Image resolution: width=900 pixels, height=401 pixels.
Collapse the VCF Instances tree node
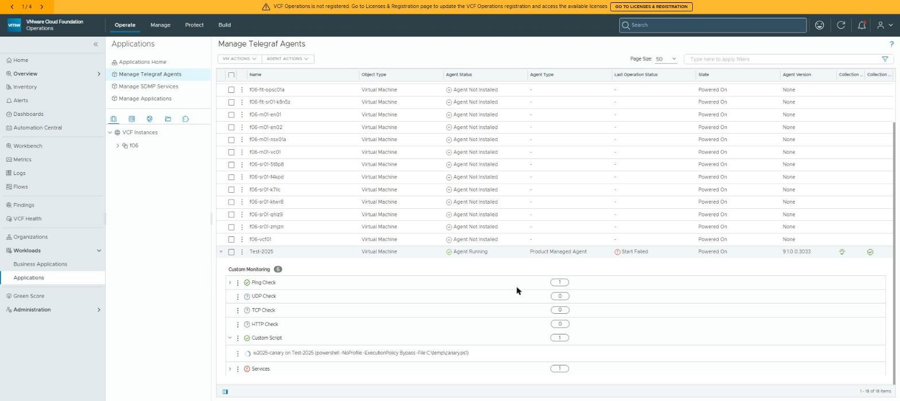pos(110,133)
